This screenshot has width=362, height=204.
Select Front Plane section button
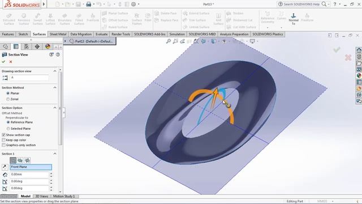[13, 160]
